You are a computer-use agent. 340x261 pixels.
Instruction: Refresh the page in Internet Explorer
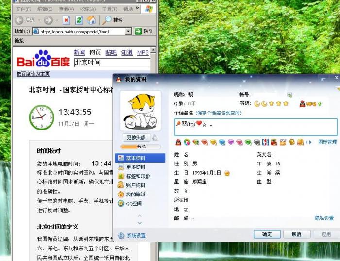[79, 20]
